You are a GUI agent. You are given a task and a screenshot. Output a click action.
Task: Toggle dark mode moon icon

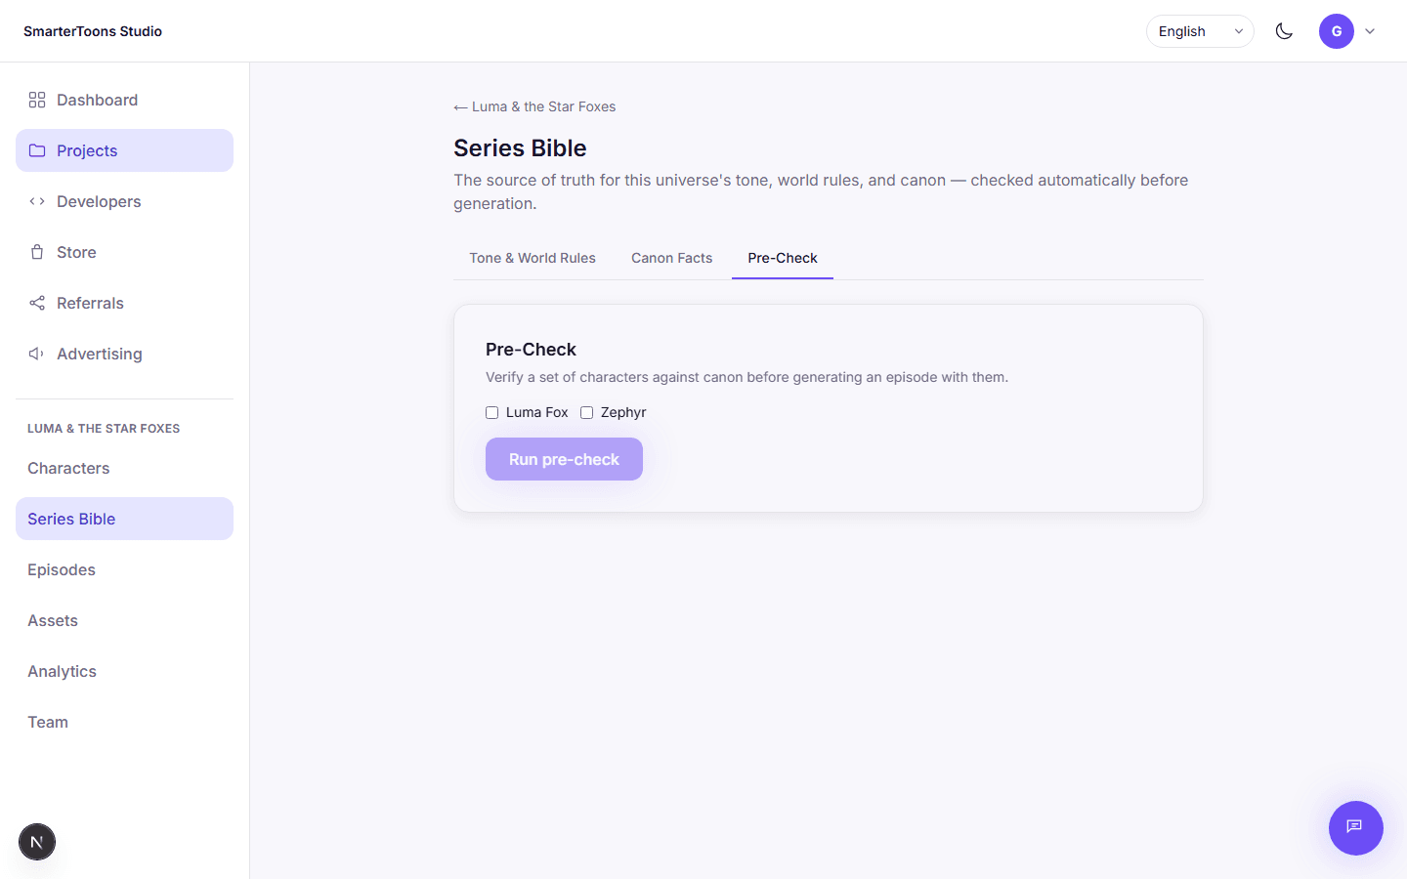(x=1284, y=31)
